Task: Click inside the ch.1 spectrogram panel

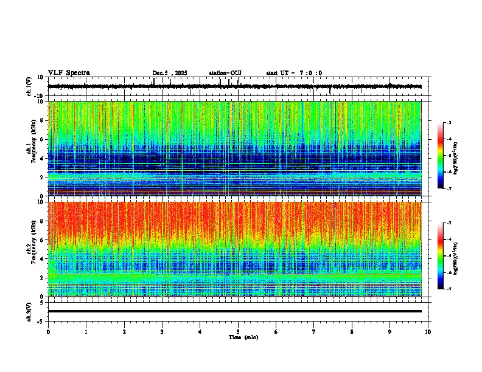Action: [x=234, y=148]
